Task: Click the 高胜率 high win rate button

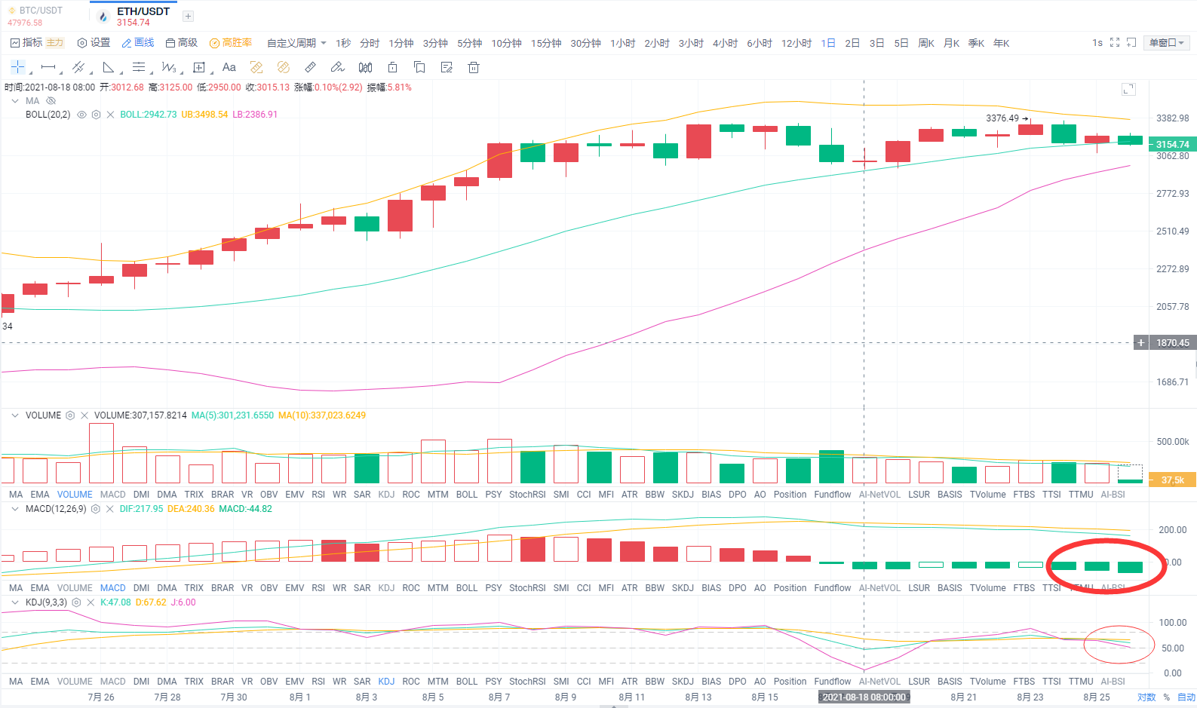Action: pyautogui.click(x=231, y=43)
